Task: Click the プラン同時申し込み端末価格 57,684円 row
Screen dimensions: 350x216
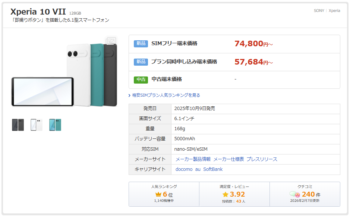Action: (234, 62)
